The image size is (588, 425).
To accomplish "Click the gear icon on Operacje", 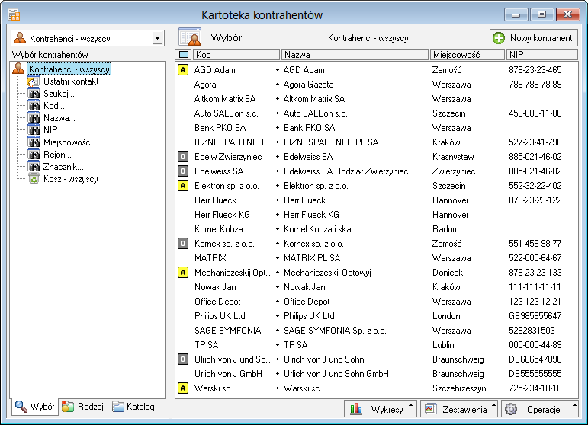I will point(511,409).
